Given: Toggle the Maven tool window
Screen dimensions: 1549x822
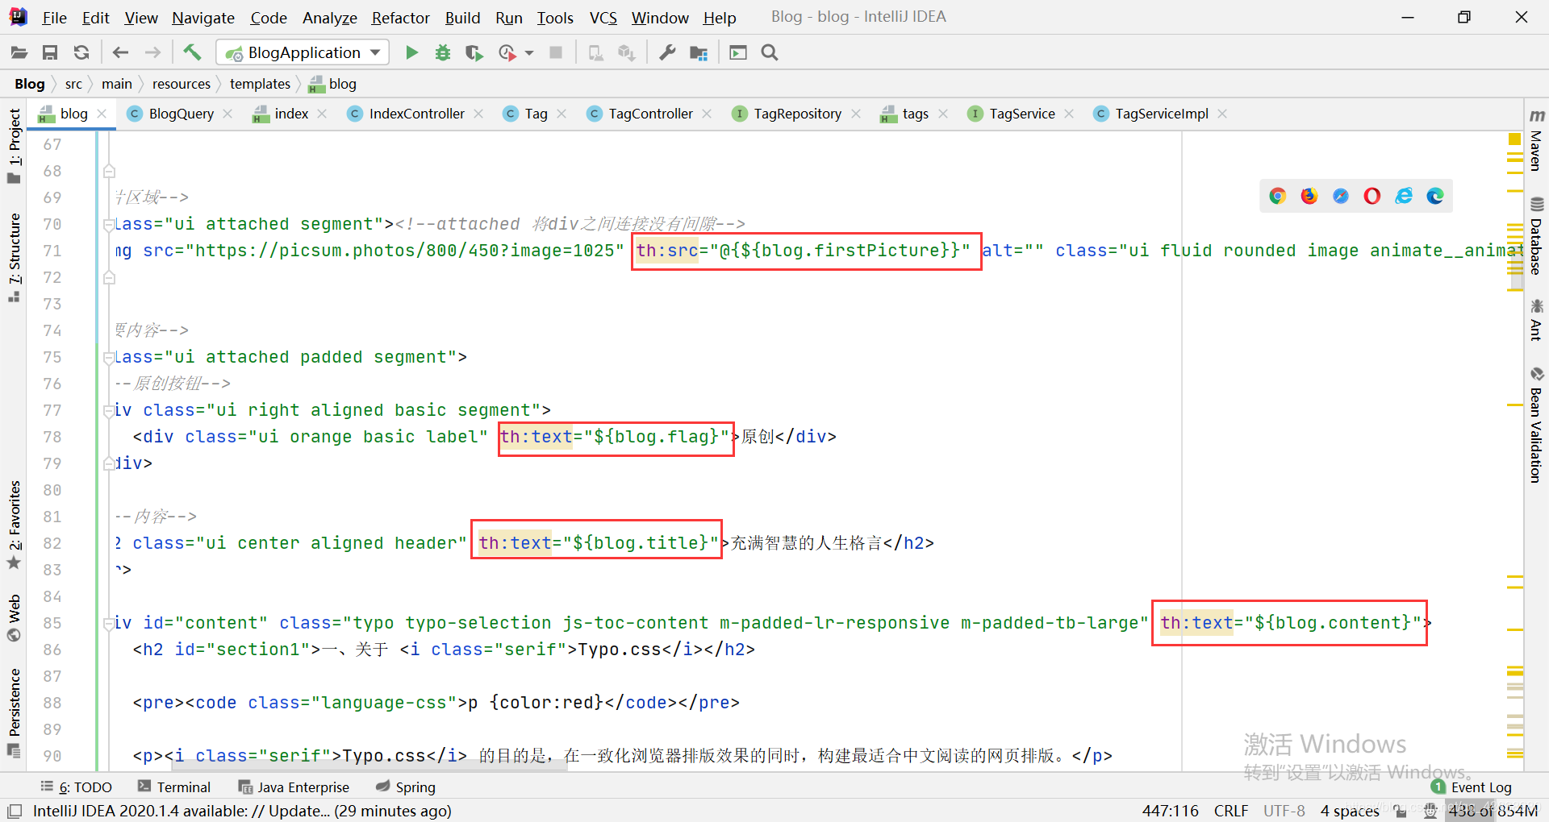Looking at the screenshot, I should click(x=1536, y=140).
